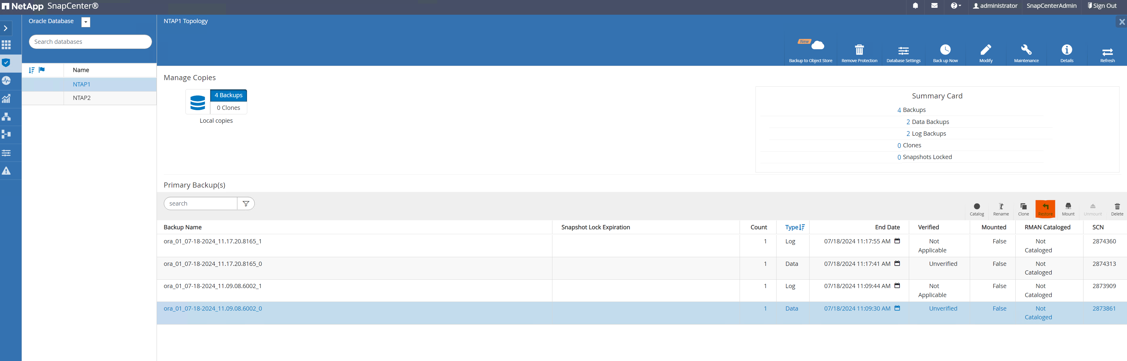Viewport: 1127px width, 361px height.
Task: Click the flag icon next to Name column
Action: [42, 70]
